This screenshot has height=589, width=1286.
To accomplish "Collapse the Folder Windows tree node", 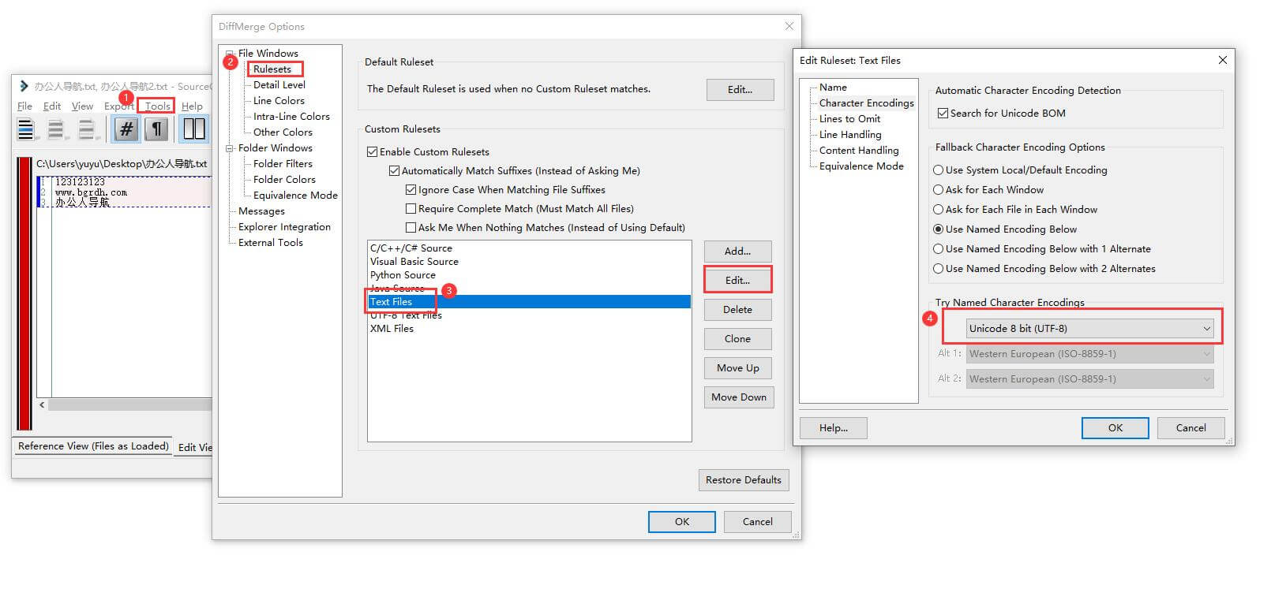I will pos(230,148).
